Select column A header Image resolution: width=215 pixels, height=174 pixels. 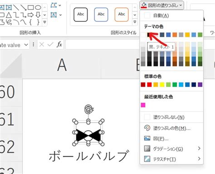tap(62, 65)
